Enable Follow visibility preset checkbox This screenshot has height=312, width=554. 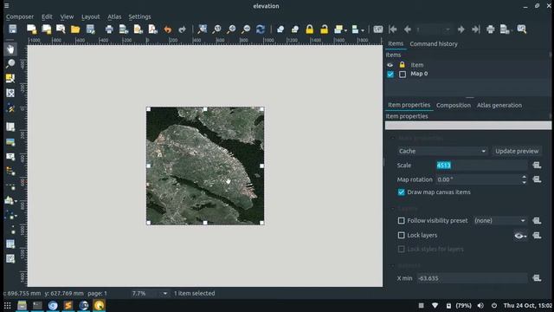[x=402, y=220]
